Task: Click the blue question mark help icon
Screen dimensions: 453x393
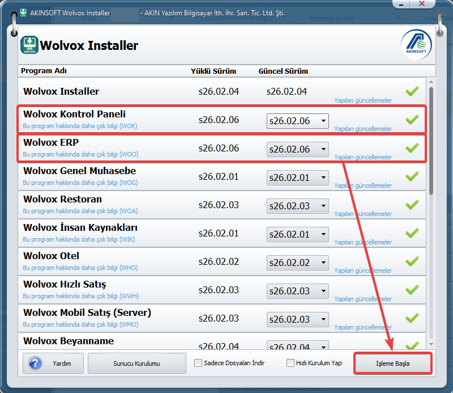Action: point(35,364)
